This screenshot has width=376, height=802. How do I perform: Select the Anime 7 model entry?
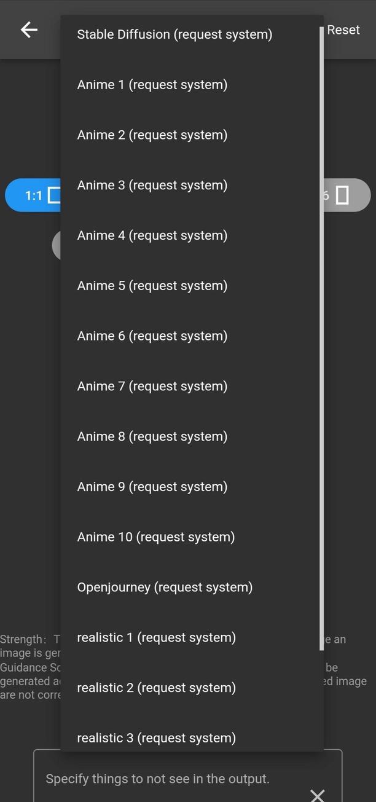click(152, 387)
